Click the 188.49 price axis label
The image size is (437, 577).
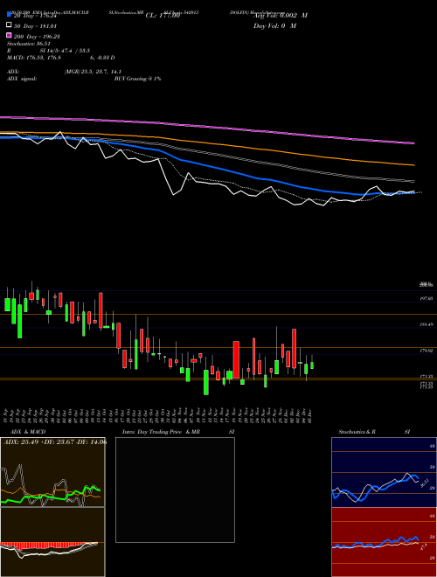coord(427,325)
